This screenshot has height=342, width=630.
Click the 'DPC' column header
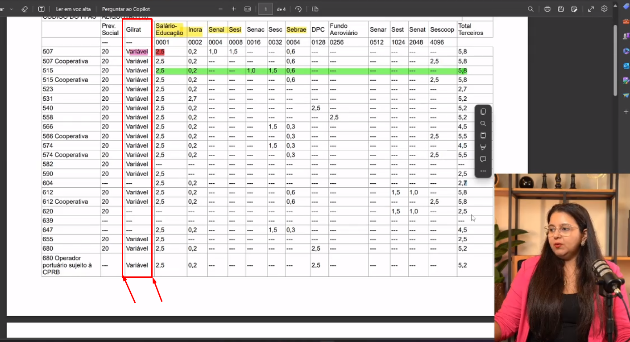[318, 29]
